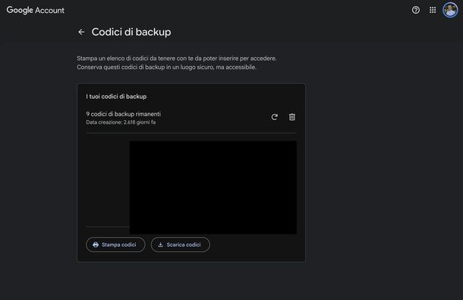
Task: Click the "Conserva questi codici di backup" line
Action: 166,68
